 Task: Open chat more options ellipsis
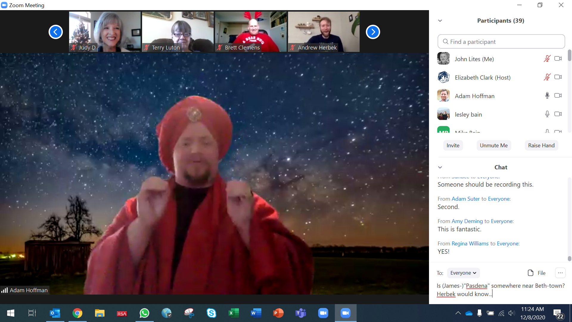pos(560,273)
